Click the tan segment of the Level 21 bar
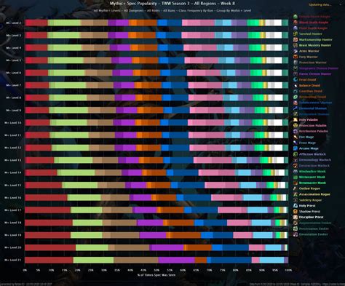The height and width of the screenshot is (286, 345). tap(136, 260)
